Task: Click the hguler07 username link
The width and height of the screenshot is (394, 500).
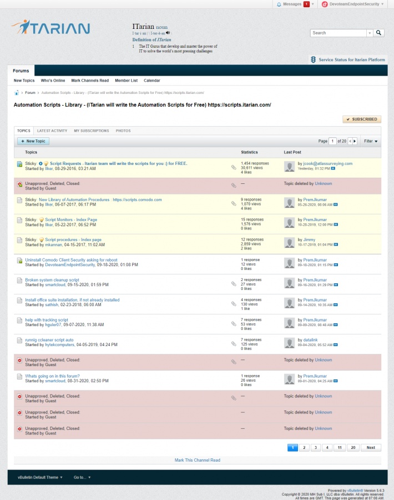Action: click(53, 324)
